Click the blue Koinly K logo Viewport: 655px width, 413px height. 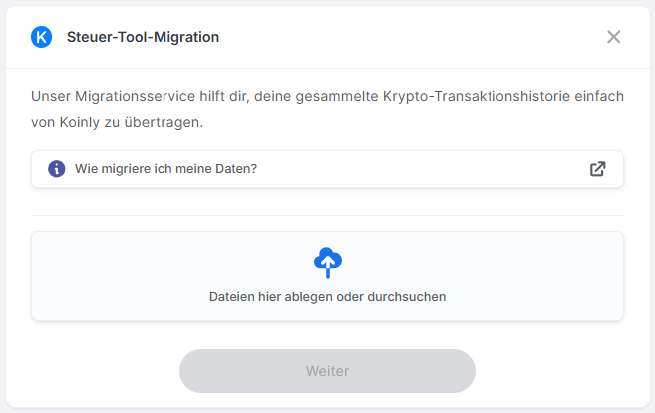click(x=41, y=37)
